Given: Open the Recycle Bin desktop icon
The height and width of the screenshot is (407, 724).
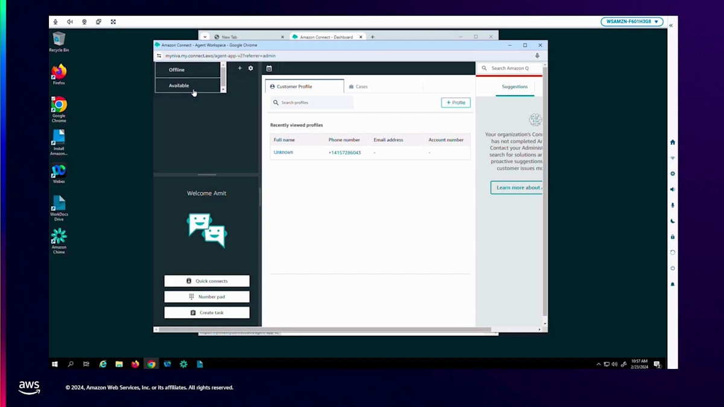Looking at the screenshot, I should 59,40.
